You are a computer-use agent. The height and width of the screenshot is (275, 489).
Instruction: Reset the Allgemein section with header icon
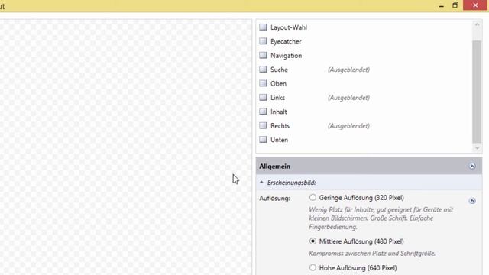472,167
